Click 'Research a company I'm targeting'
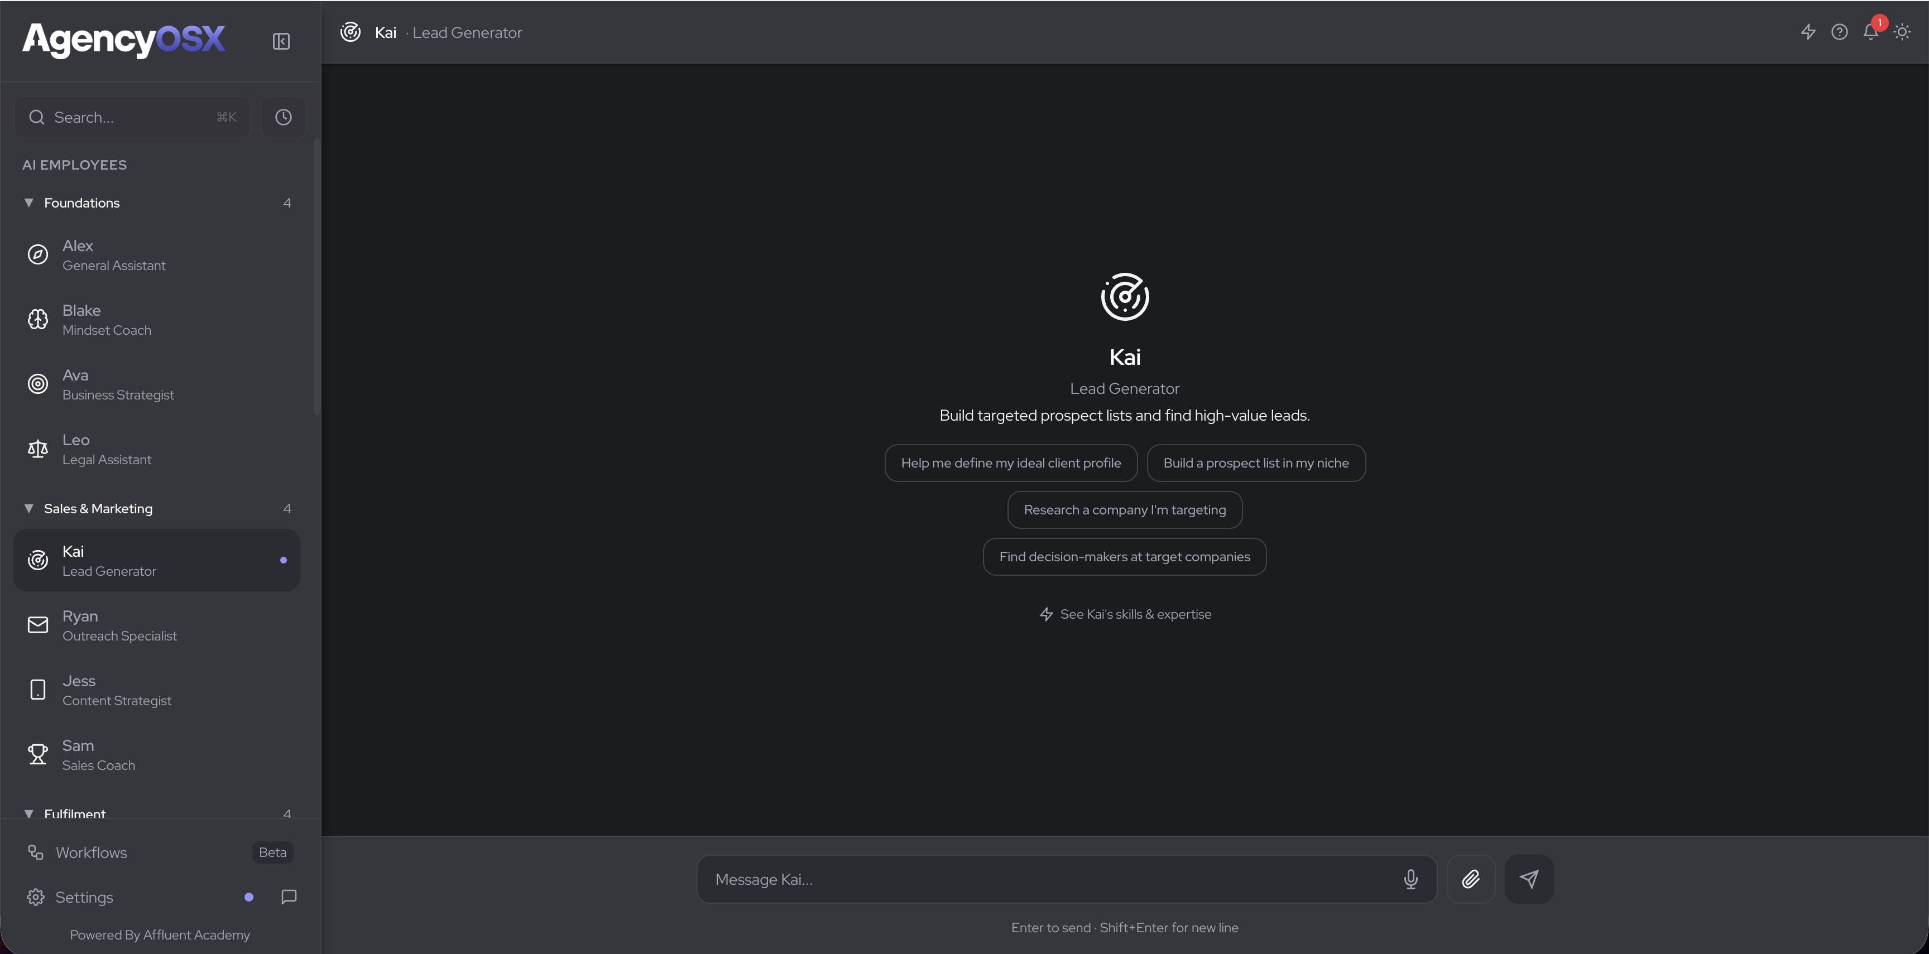This screenshot has height=954, width=1929. click(1125, 510)
